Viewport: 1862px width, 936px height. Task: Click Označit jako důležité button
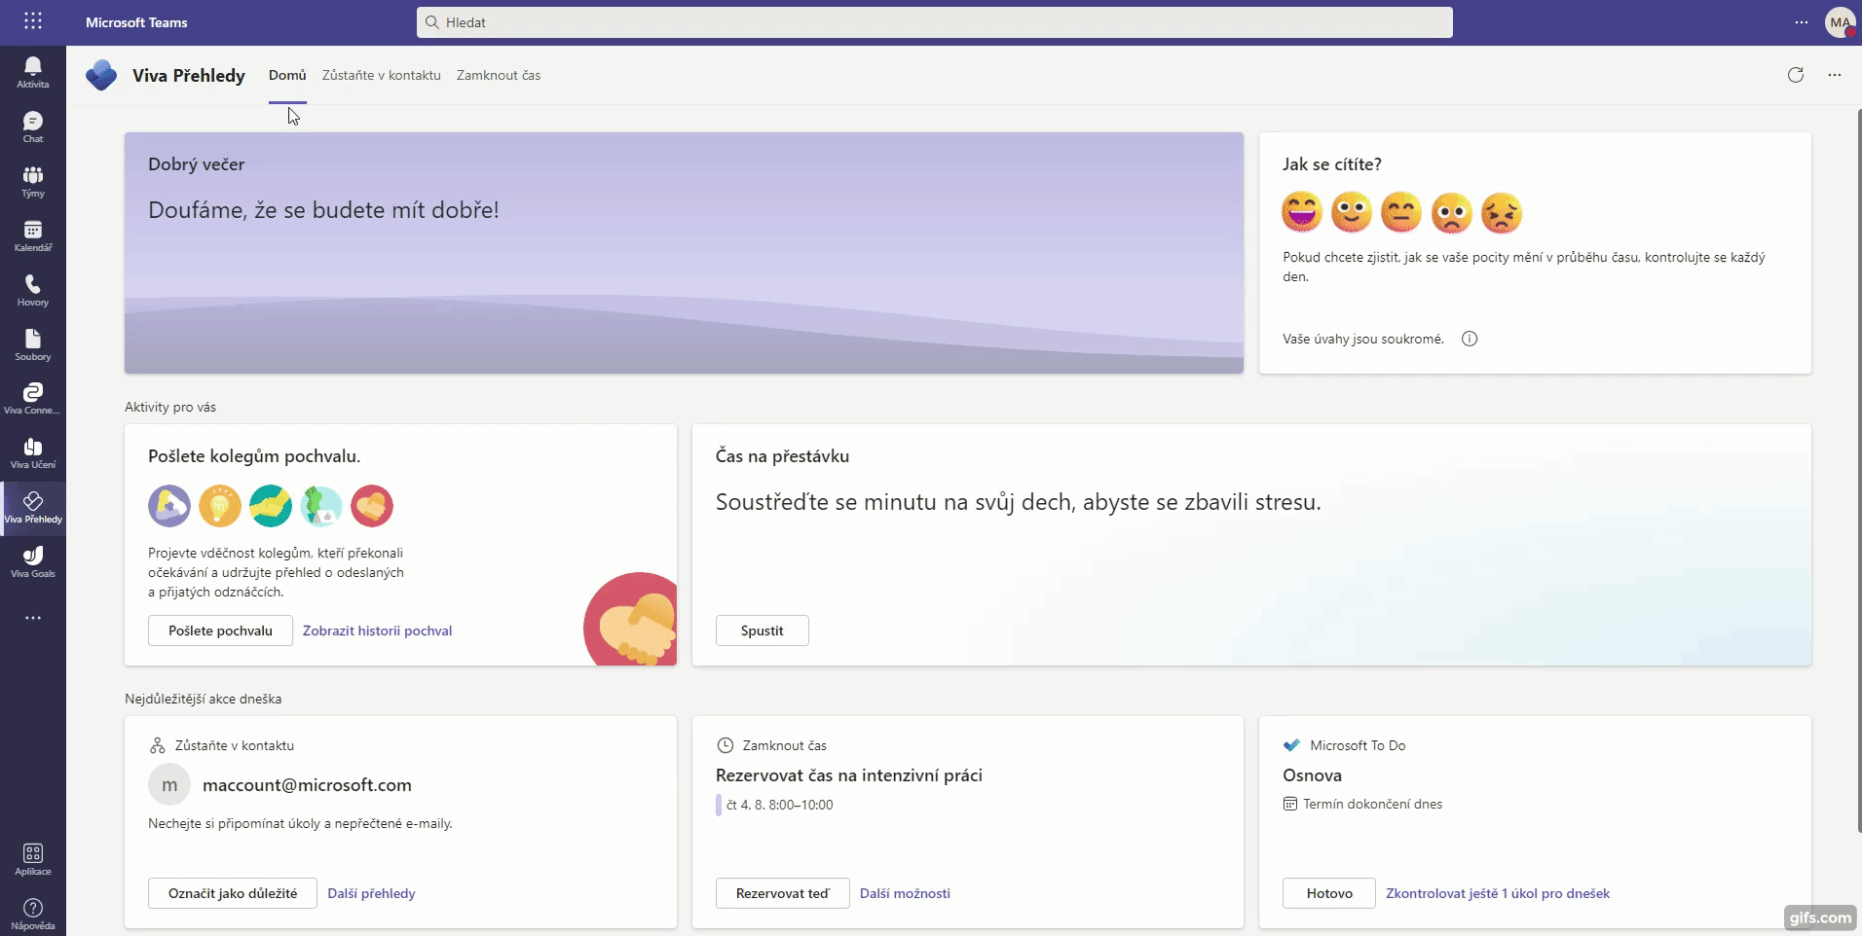click(x=233, y=893)
